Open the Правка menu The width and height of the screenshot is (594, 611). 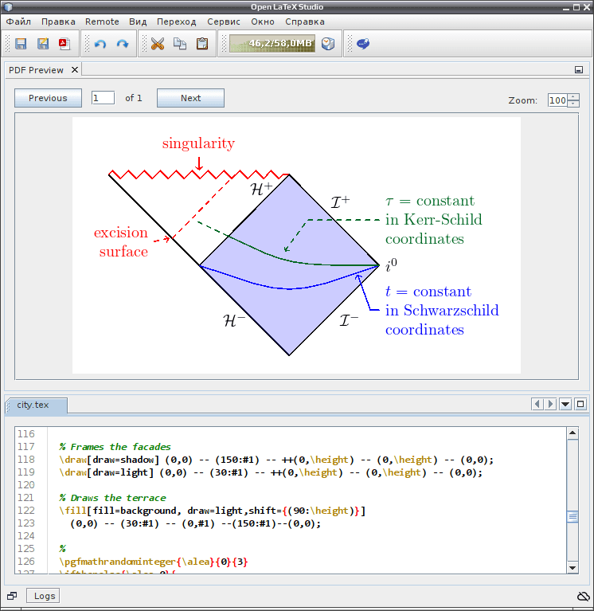pyautogui.click(x=58, y=22)
